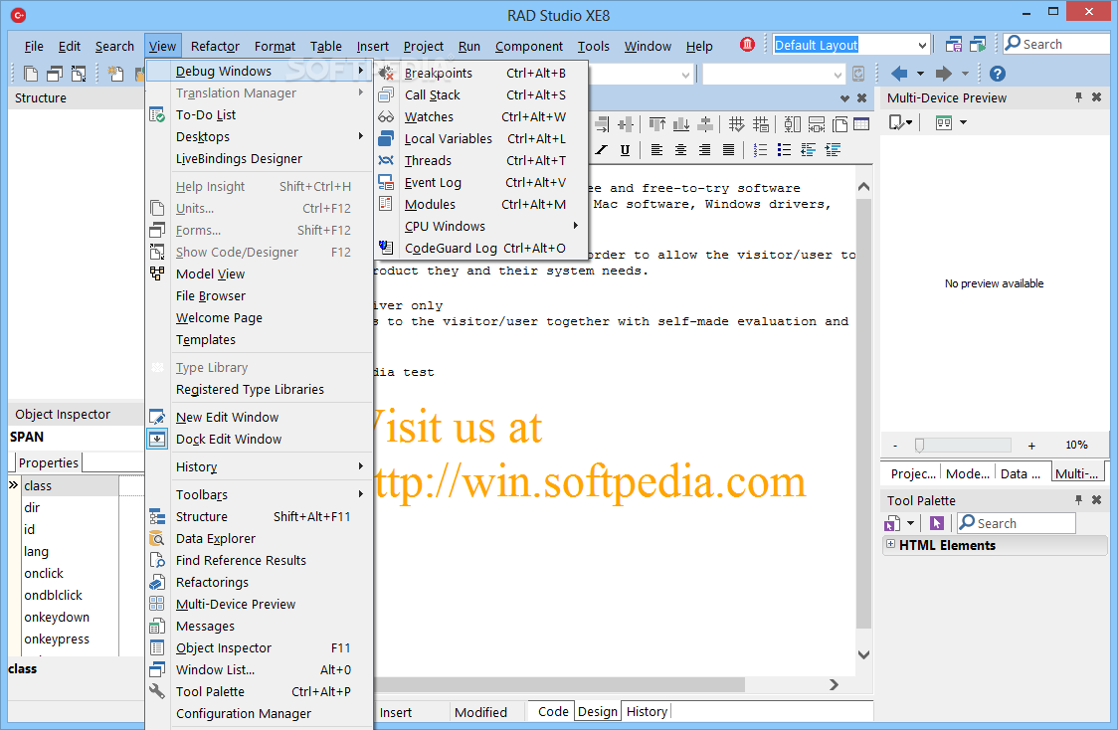Switch to the Design tab

point(598,711)
